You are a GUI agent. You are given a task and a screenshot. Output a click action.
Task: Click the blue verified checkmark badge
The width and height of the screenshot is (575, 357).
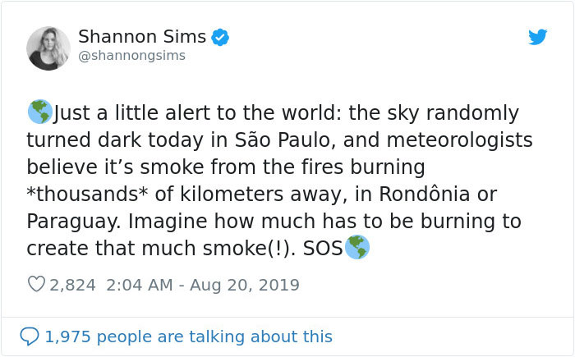[220, 37]
